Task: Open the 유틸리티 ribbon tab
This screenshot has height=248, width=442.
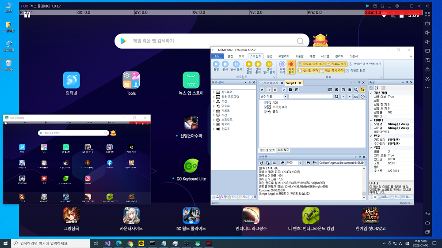Action: point(284,56)
